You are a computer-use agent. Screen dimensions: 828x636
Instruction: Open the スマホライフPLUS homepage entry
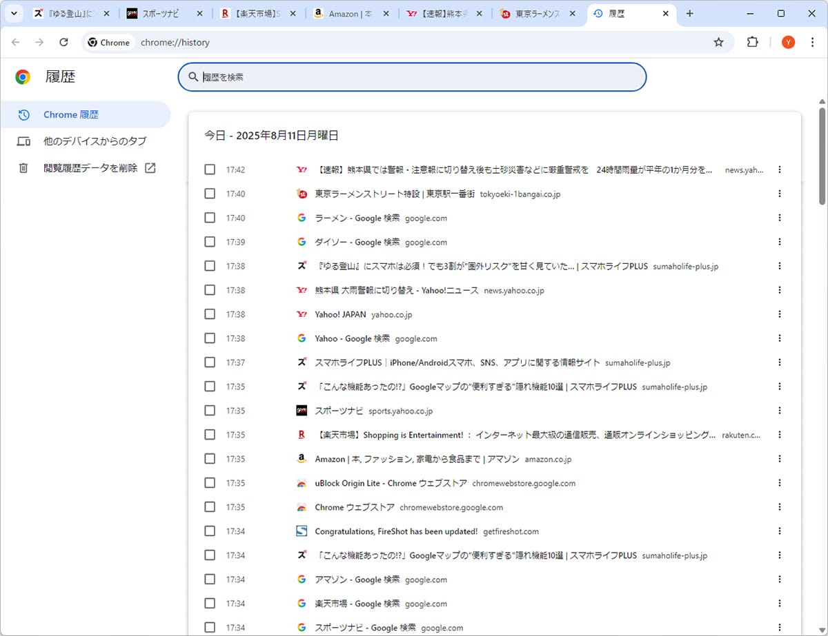pyautogui.click(x=457, y=362)
